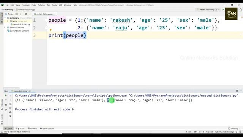Viewport: 243px width, 137px height.
Task: Collapse the dictionary root folder
Action: [x=5, y=18]
